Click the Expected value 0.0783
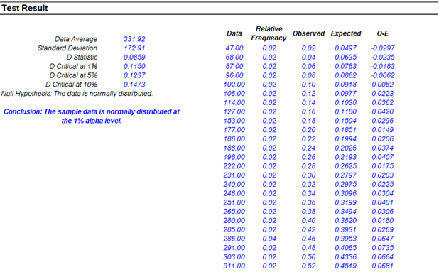Image resolution: width=439 pixels, height=272 pixels. [x=346, y=66]
